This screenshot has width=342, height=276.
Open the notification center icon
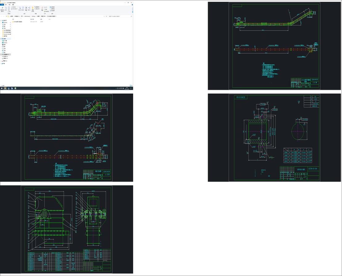[x=131, y=88]
